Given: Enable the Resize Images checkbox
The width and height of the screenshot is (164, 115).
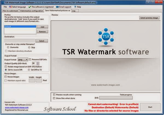Looking at the screenshot, I should (5, 77).
